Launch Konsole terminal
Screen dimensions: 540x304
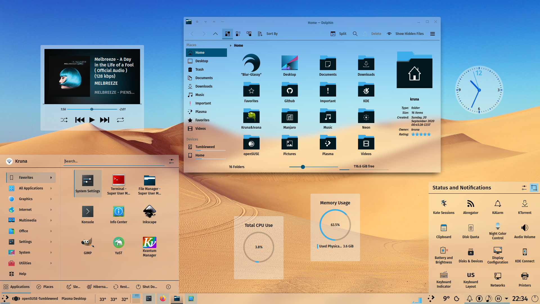coord(87,214)
